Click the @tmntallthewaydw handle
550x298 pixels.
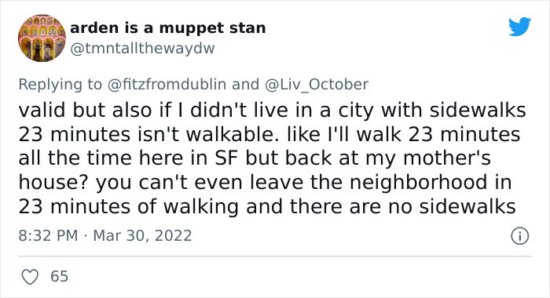142,49
